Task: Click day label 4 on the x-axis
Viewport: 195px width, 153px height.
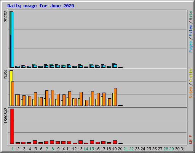Action: tap(30, 149)
